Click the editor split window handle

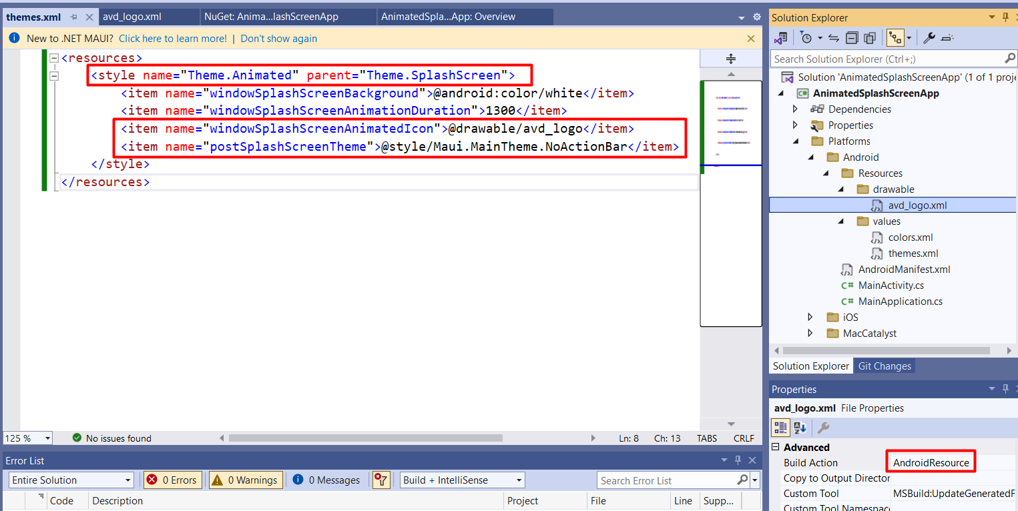[731, 59]
